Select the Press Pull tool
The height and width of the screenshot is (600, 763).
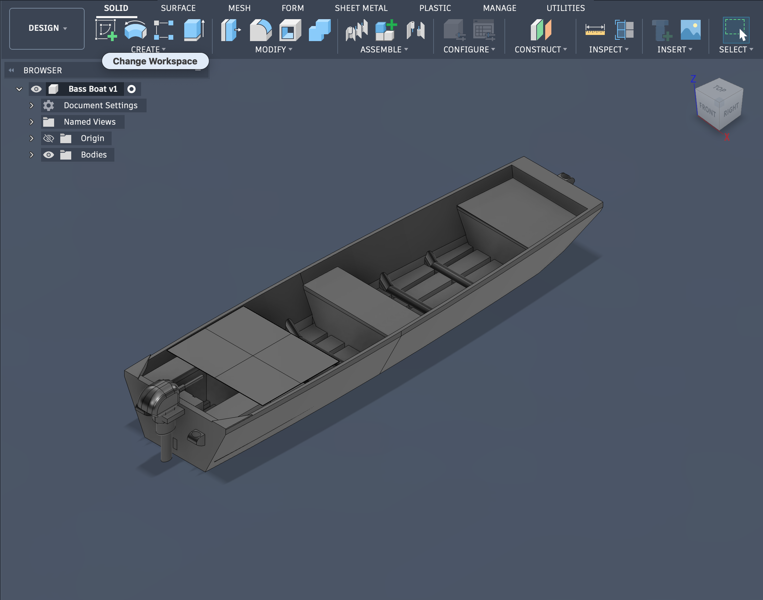click(230, 30)
